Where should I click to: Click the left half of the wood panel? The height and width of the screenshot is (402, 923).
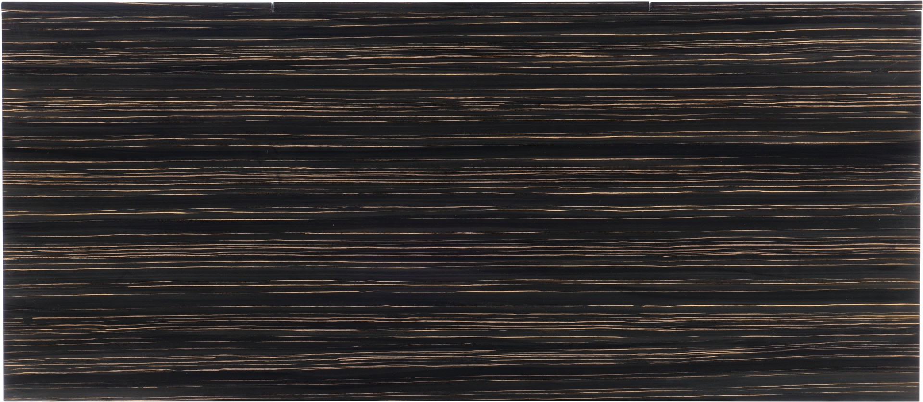(x=231, y=202)
